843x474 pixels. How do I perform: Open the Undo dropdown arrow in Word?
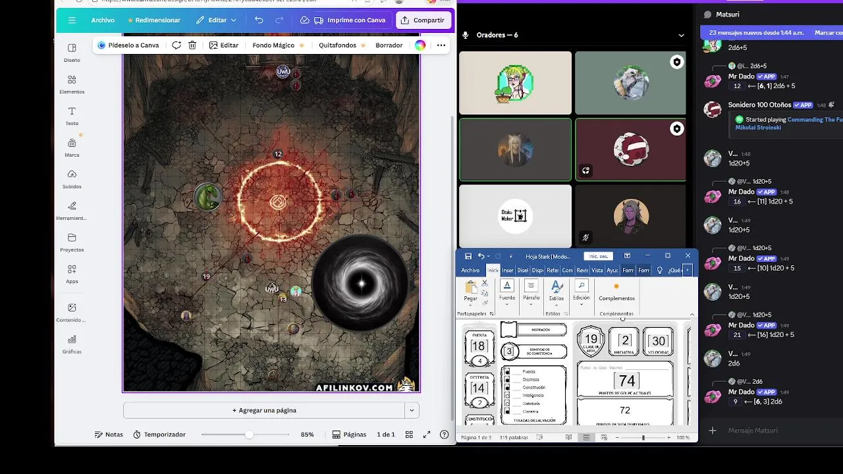click(x=489, y=256)
